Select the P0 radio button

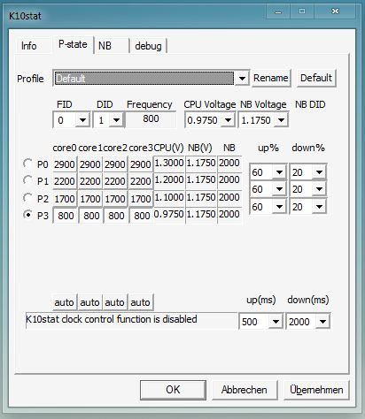(27, 164)
